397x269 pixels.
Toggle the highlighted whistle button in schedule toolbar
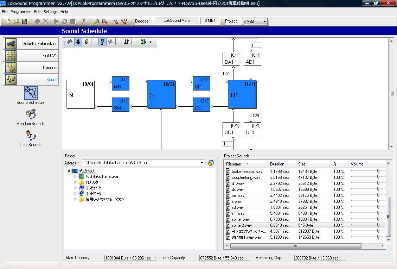pyautogui.click(x=102, y=42)
